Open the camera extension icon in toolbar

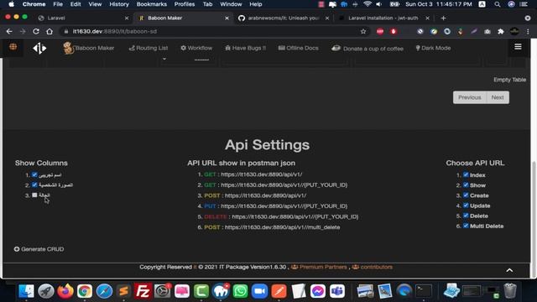[487, 31]
